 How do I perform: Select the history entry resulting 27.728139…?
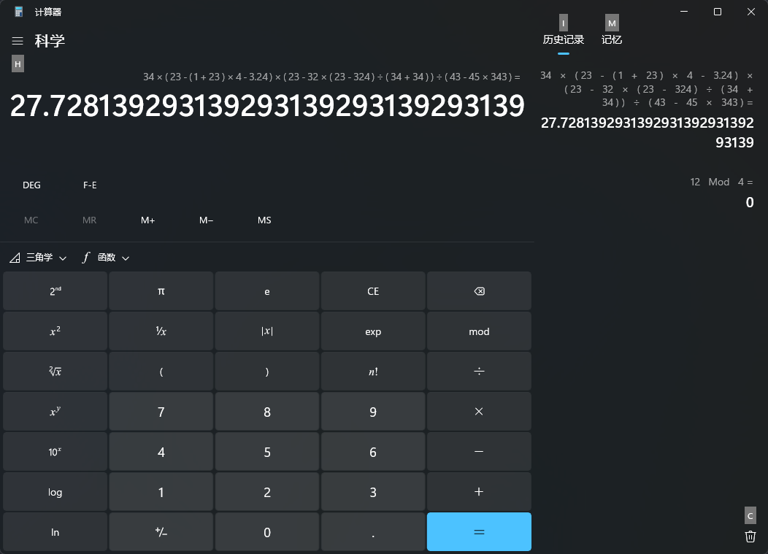[x=648, y=109]
